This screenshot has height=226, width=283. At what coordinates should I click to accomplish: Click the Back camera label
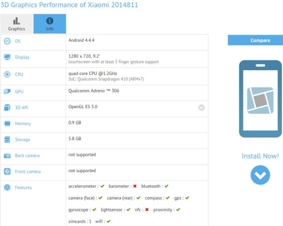pos(27,156)
